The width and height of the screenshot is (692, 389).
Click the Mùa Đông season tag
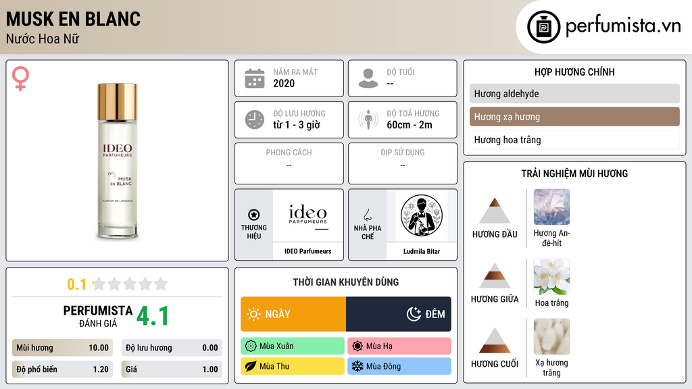pos(399,366)
